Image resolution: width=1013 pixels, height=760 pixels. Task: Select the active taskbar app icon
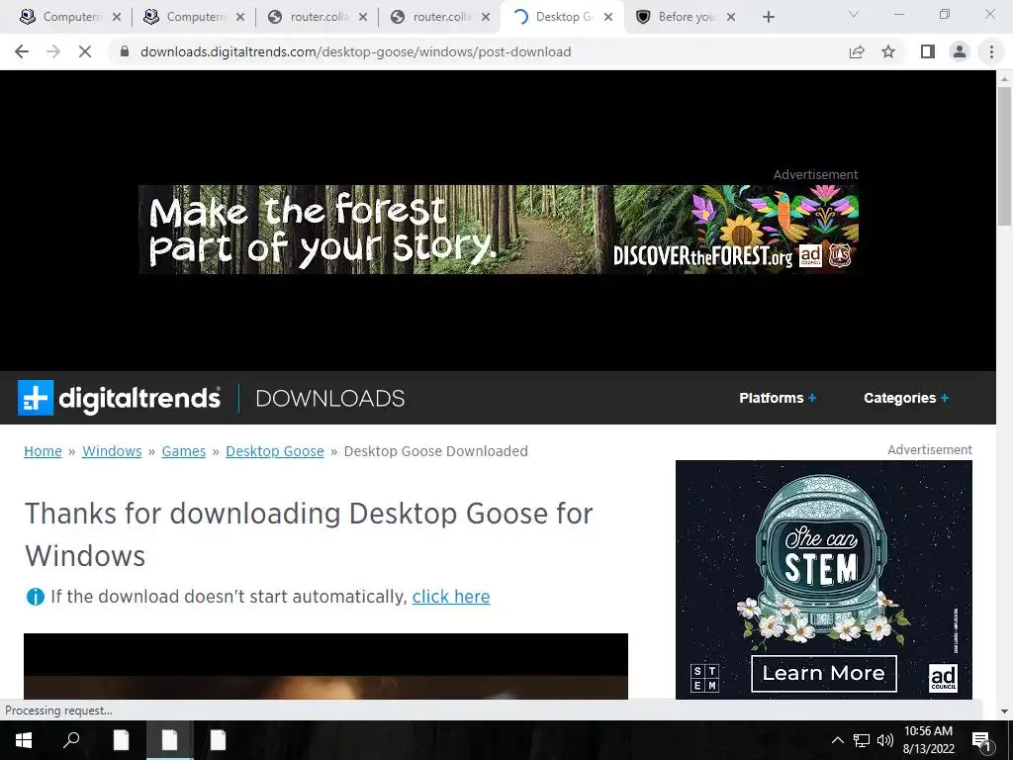[169, 740]
